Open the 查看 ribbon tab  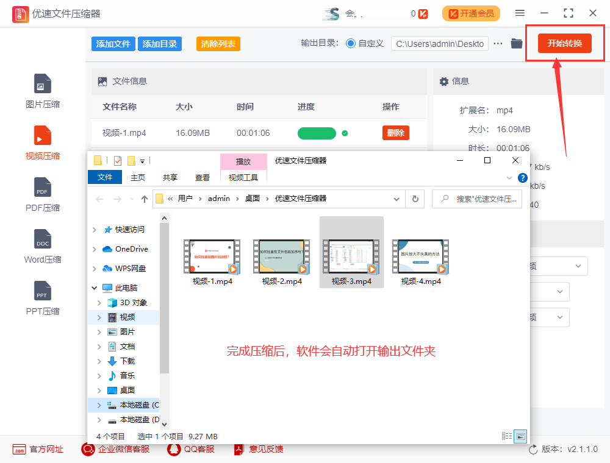pyautogui.click(x=203, y=177)
